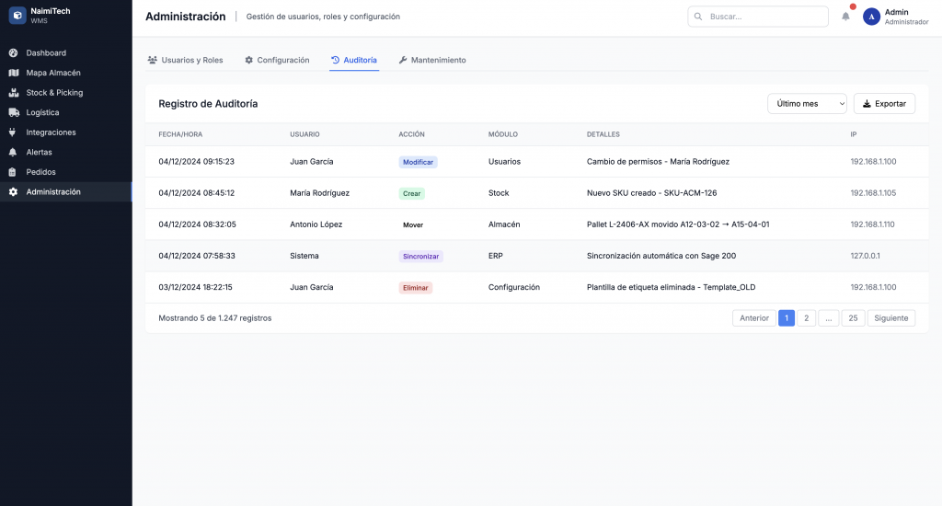Switch to the Mantenimiento tab
The width and height of the screenshot is (942, 506).
click(x=431, y=60)
